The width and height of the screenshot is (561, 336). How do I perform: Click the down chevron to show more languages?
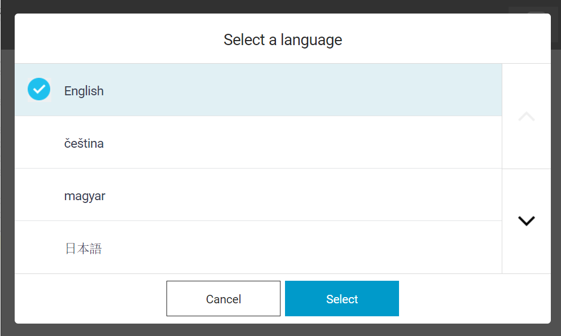coord(527,221)
